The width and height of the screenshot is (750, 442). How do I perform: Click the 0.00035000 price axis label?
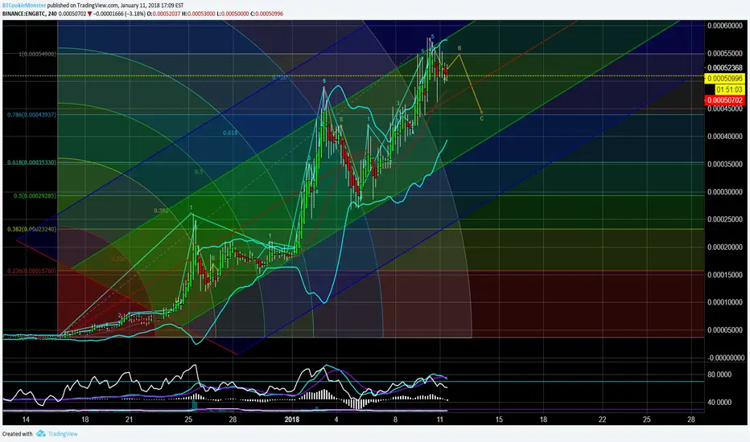coord(726,164)
